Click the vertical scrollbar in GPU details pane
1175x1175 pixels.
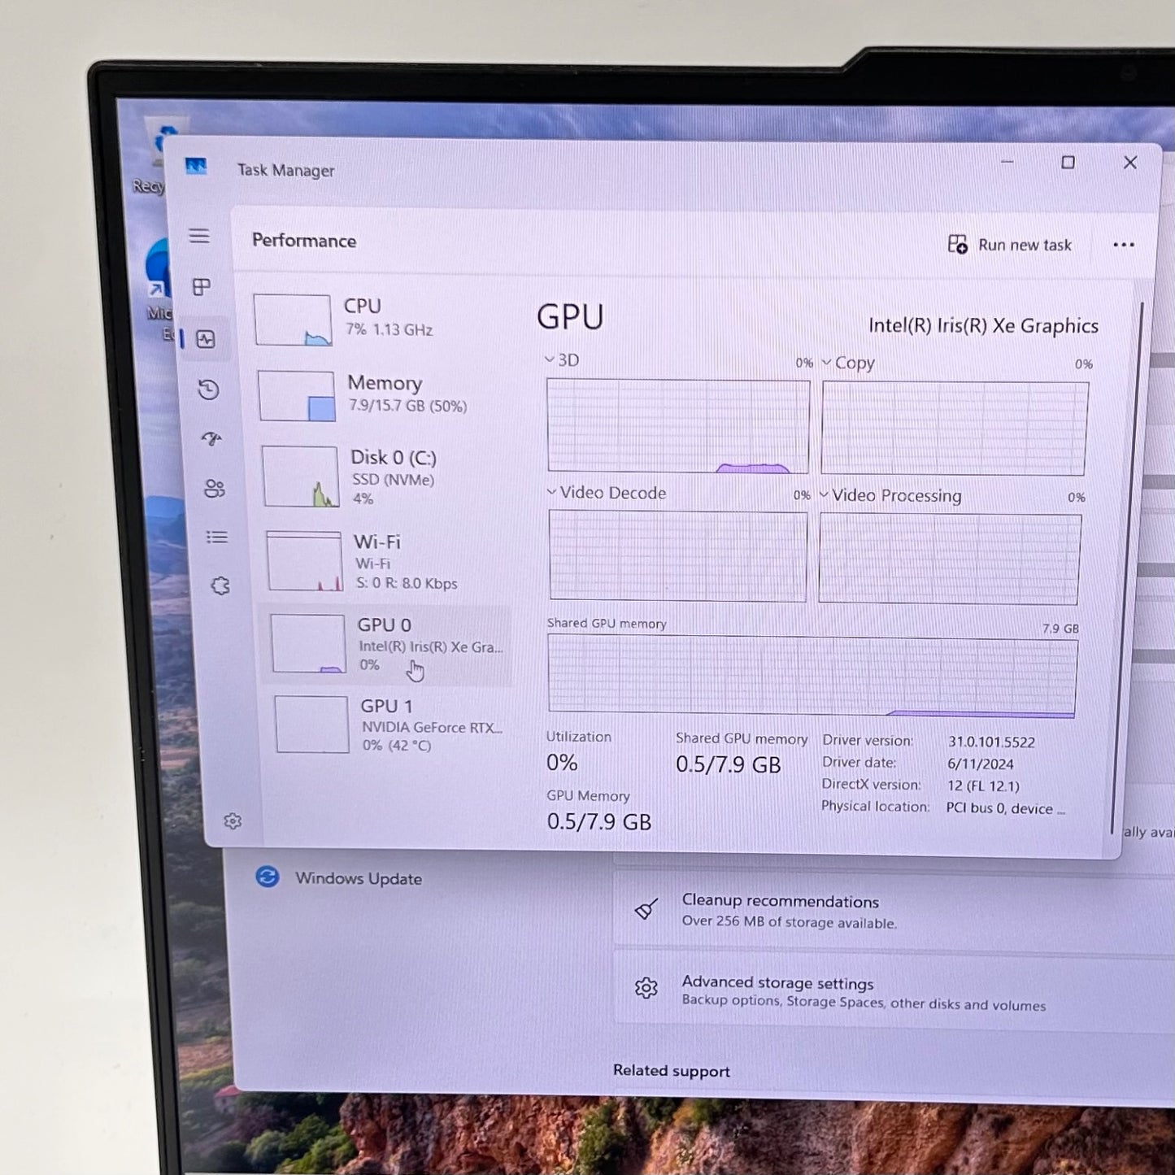1127,569
